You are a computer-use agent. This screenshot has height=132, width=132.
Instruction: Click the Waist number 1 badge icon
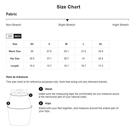[41, 89]
